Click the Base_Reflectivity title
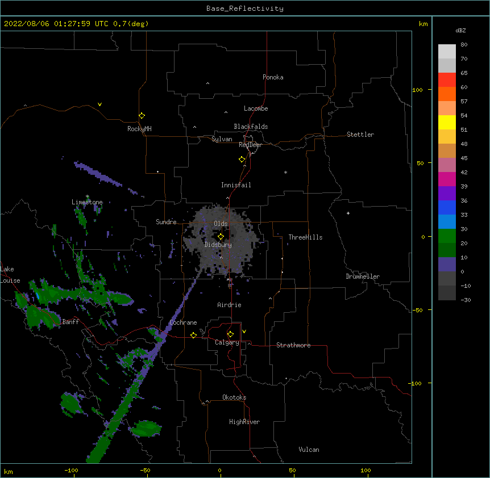Viewport: 490px width, 478px height. point(245,9)
